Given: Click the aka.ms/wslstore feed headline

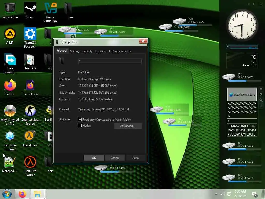Looking at the screenshot, I should click(x=242, y=94).
